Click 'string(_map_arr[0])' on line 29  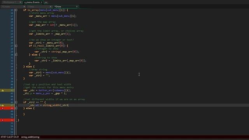(65, 52)
